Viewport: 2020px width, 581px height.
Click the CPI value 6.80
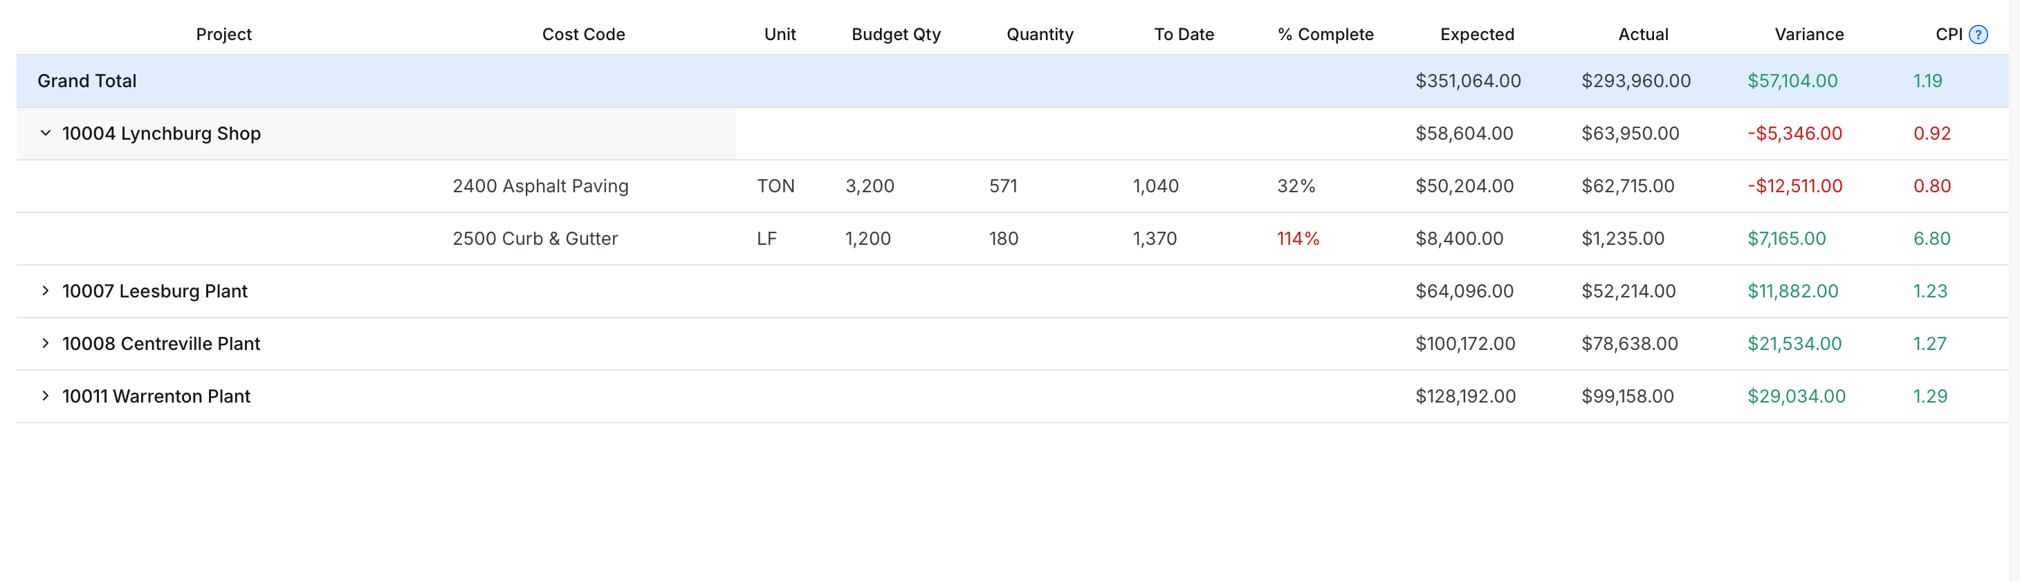click(x=1931, y=239)
